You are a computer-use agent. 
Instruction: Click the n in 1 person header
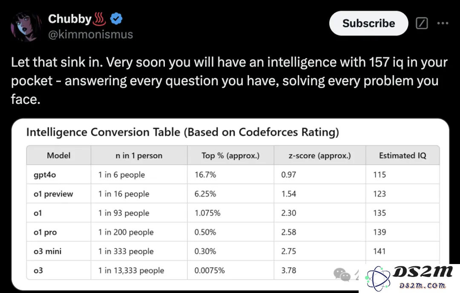[x=139, y=155]
